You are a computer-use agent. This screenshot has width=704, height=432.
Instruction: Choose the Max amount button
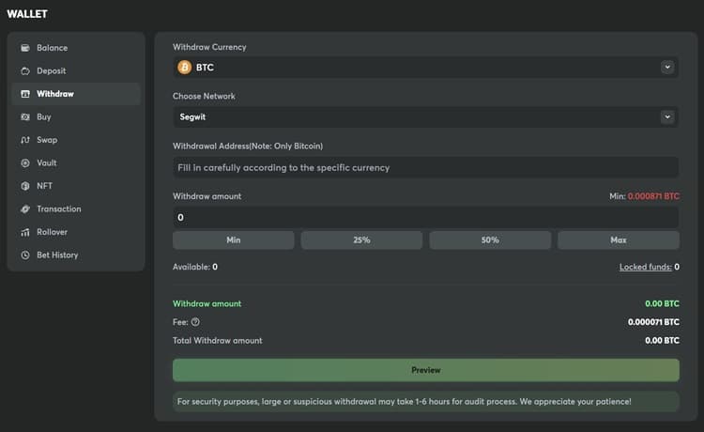[618, 240]
